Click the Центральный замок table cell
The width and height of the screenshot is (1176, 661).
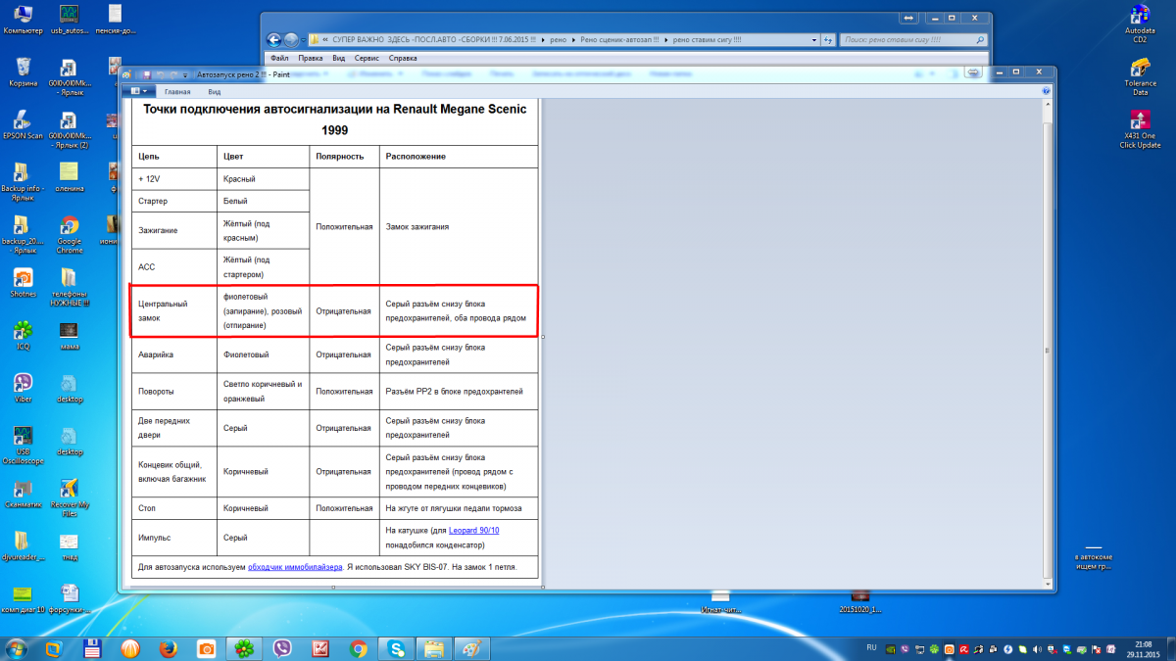click(174, 311)
